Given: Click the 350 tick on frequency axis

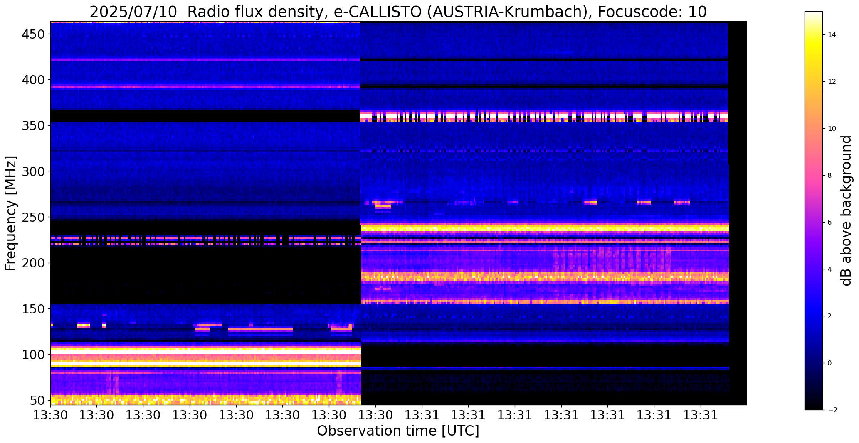Looking at the screenshot, I should tap(32, 125).
